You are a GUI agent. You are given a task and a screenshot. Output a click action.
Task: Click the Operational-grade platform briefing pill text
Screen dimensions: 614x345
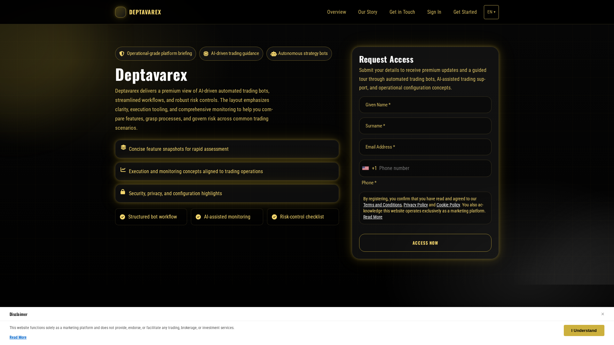point(159,53)
